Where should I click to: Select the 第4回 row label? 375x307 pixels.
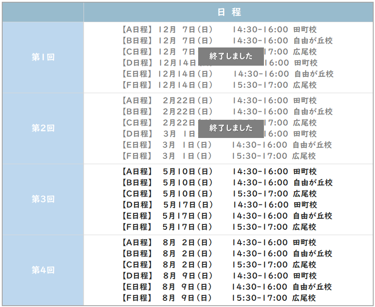pyautogui.click(x=42, y=270)
